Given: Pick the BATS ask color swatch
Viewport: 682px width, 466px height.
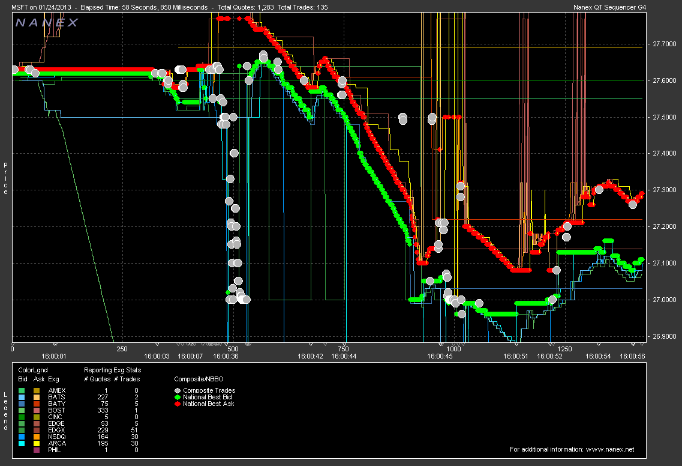Looking at the screenshot, I should click(37, 397).
